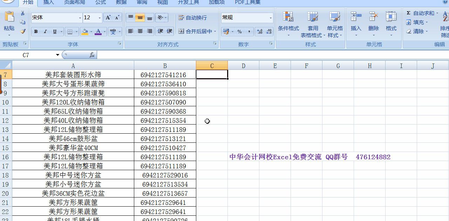This screenshot has width=449, height=221.
Task: Switch to the 视图 ribbon tab
Action: coord(163,2)
